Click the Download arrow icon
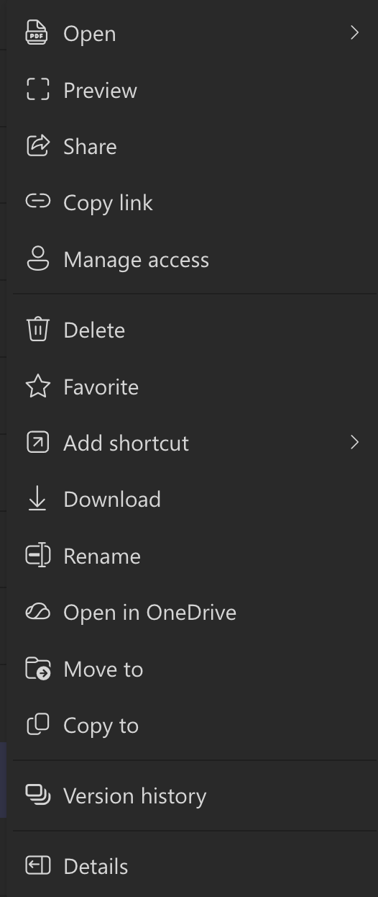 (37, 499)
